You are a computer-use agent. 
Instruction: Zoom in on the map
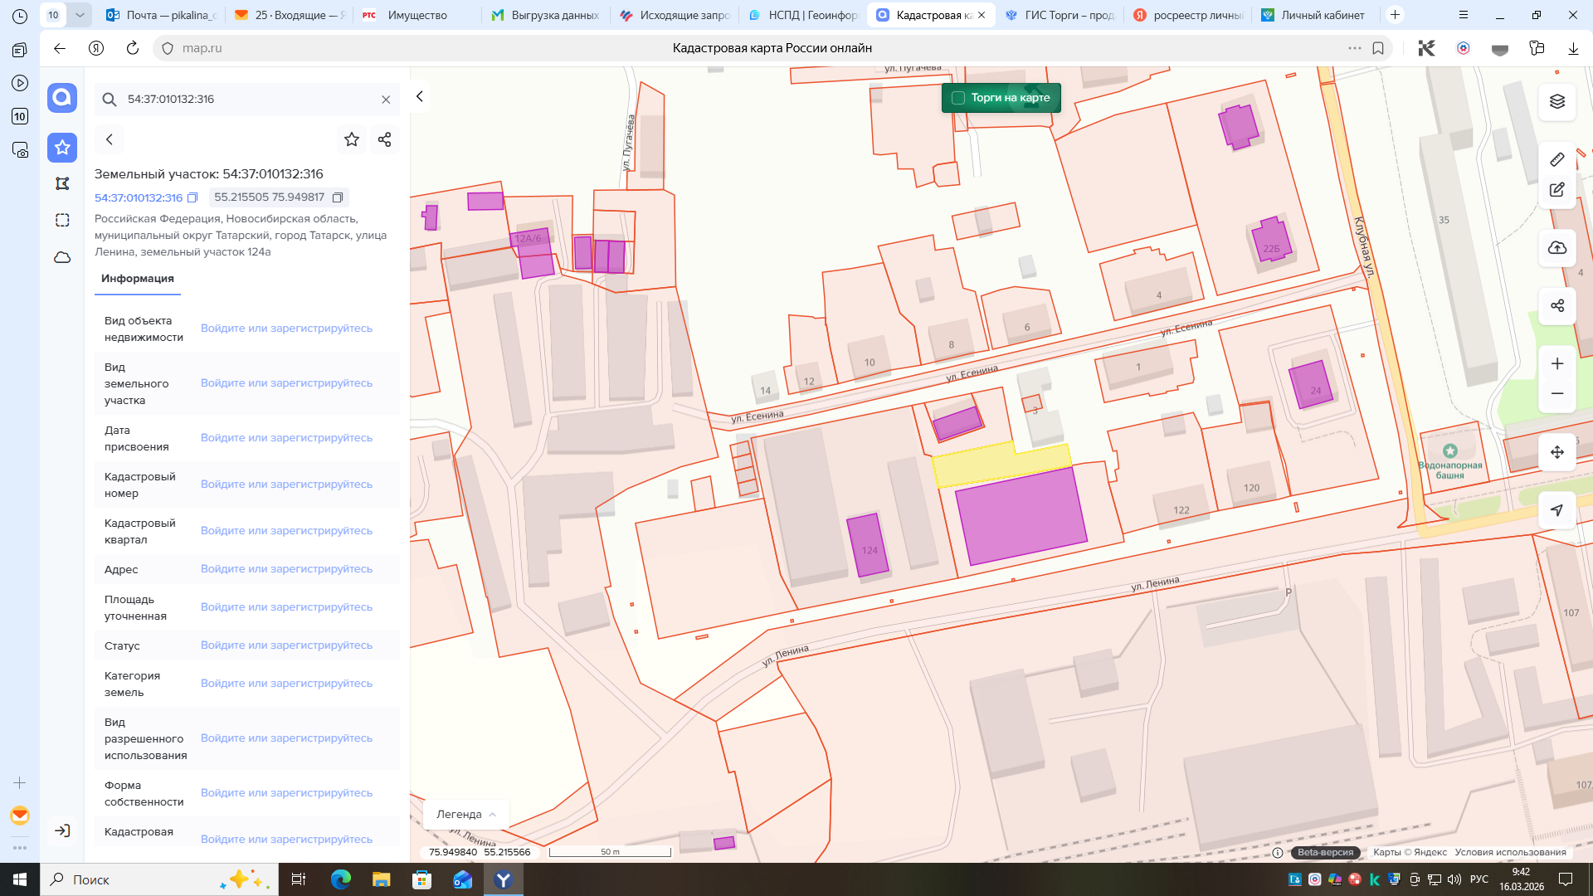coord(1556,363)
